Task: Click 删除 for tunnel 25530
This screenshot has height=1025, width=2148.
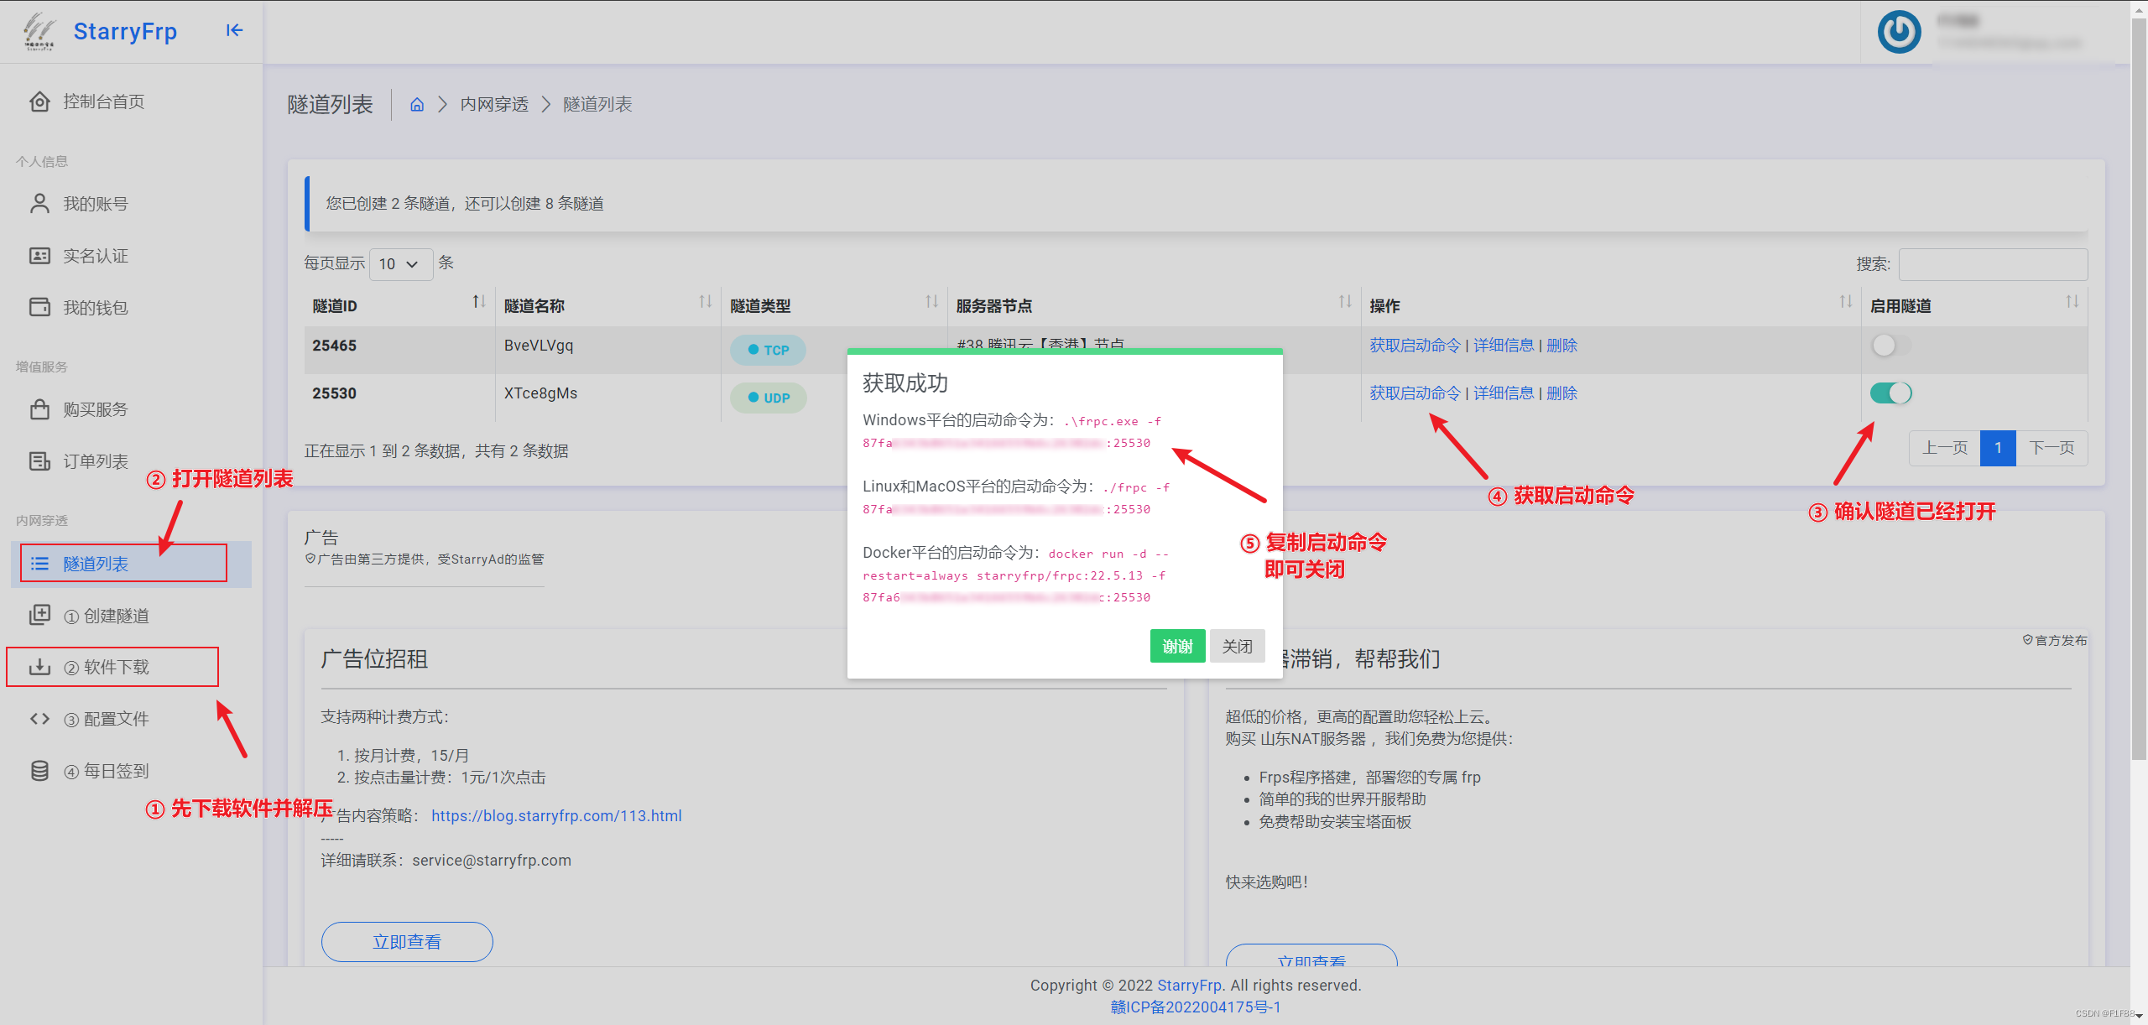Action: (1561, 393)
